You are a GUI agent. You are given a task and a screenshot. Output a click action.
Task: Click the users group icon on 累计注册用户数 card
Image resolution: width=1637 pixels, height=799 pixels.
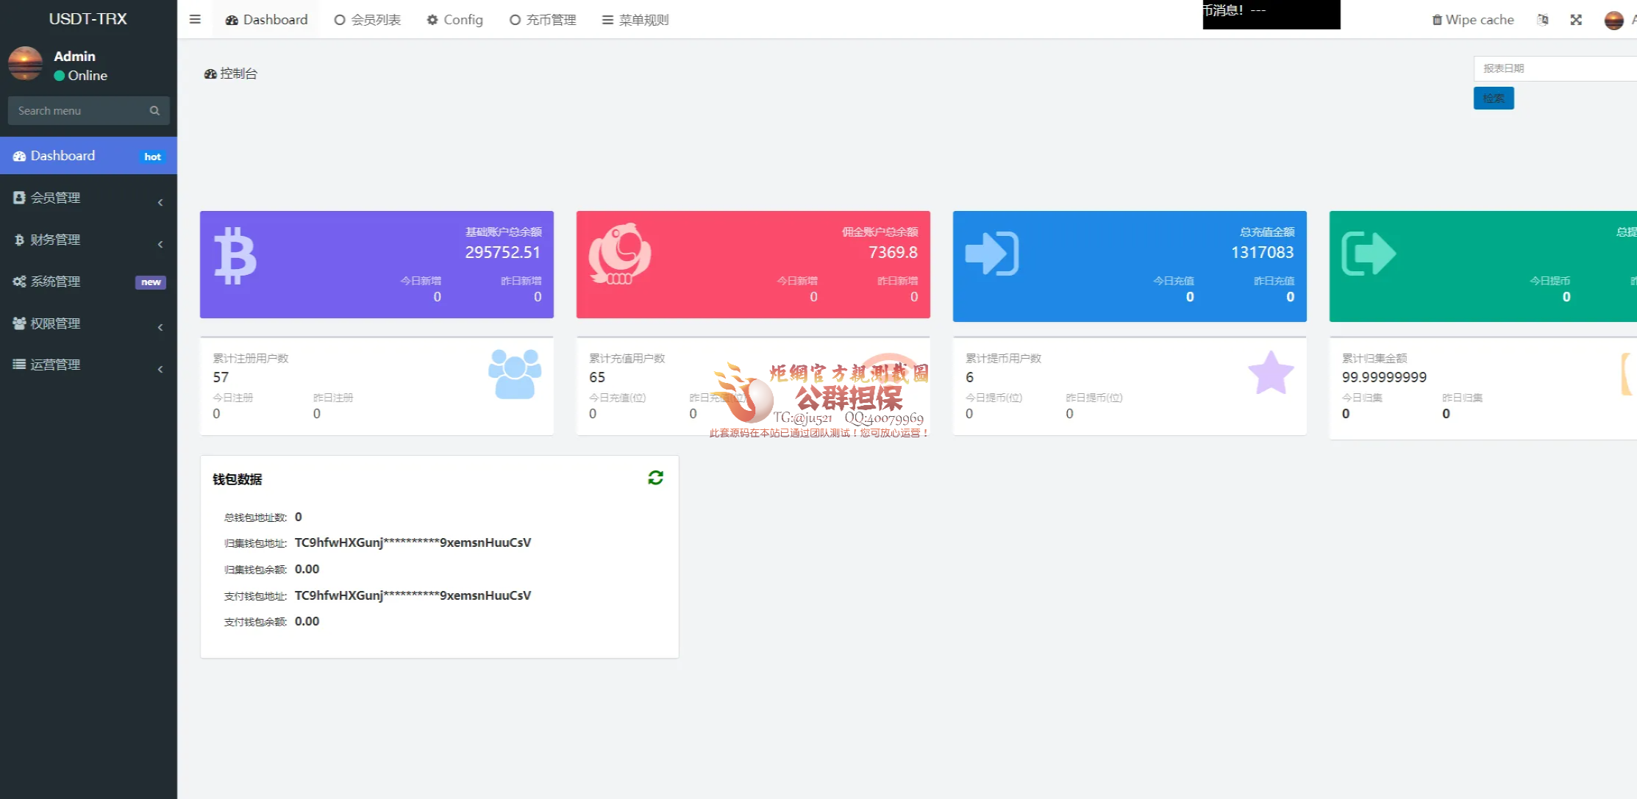[515, 374]
